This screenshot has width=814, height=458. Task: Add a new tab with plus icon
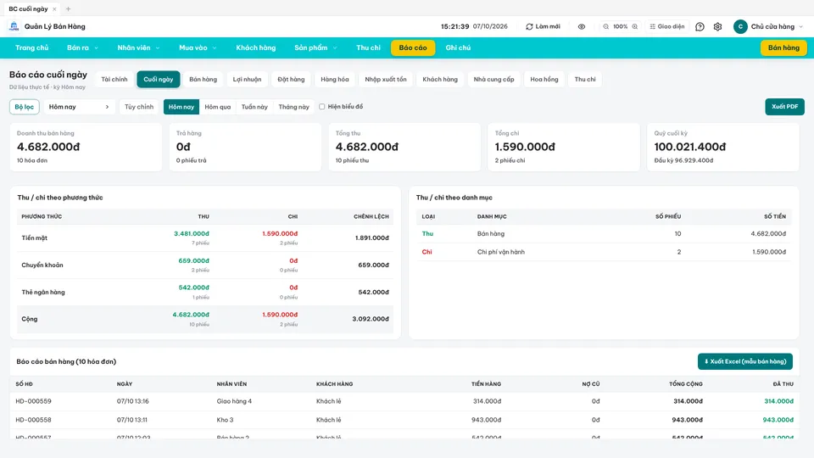pos(68,8)
